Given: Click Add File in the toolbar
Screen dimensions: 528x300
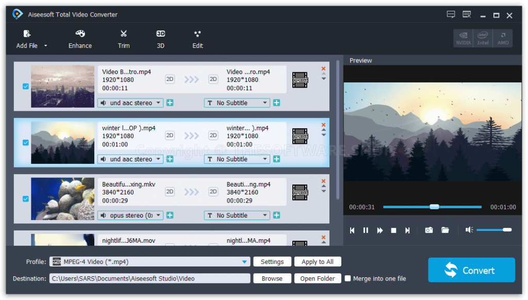Looking at the screenshot, I should point(27,39).
